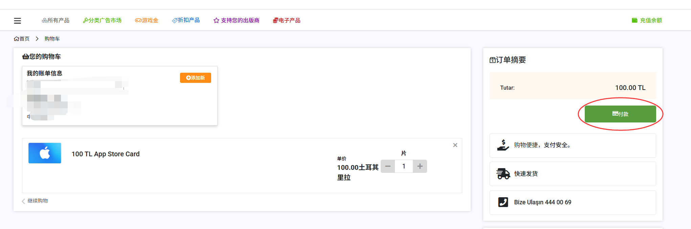Click the Apple App Store card thumbnail
The image size is (691, 229).
[45, 153]
